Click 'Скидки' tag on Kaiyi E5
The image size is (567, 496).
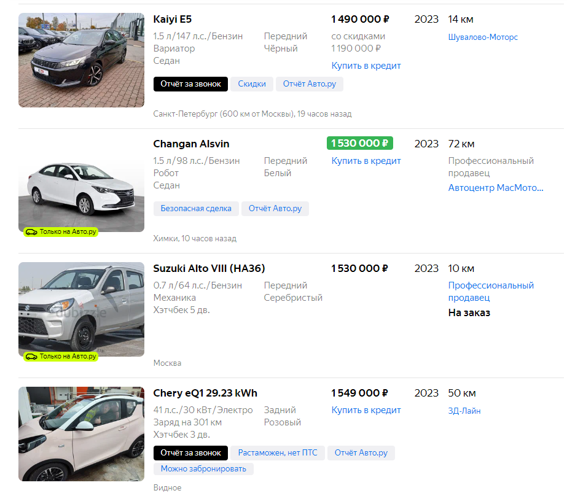252,84
